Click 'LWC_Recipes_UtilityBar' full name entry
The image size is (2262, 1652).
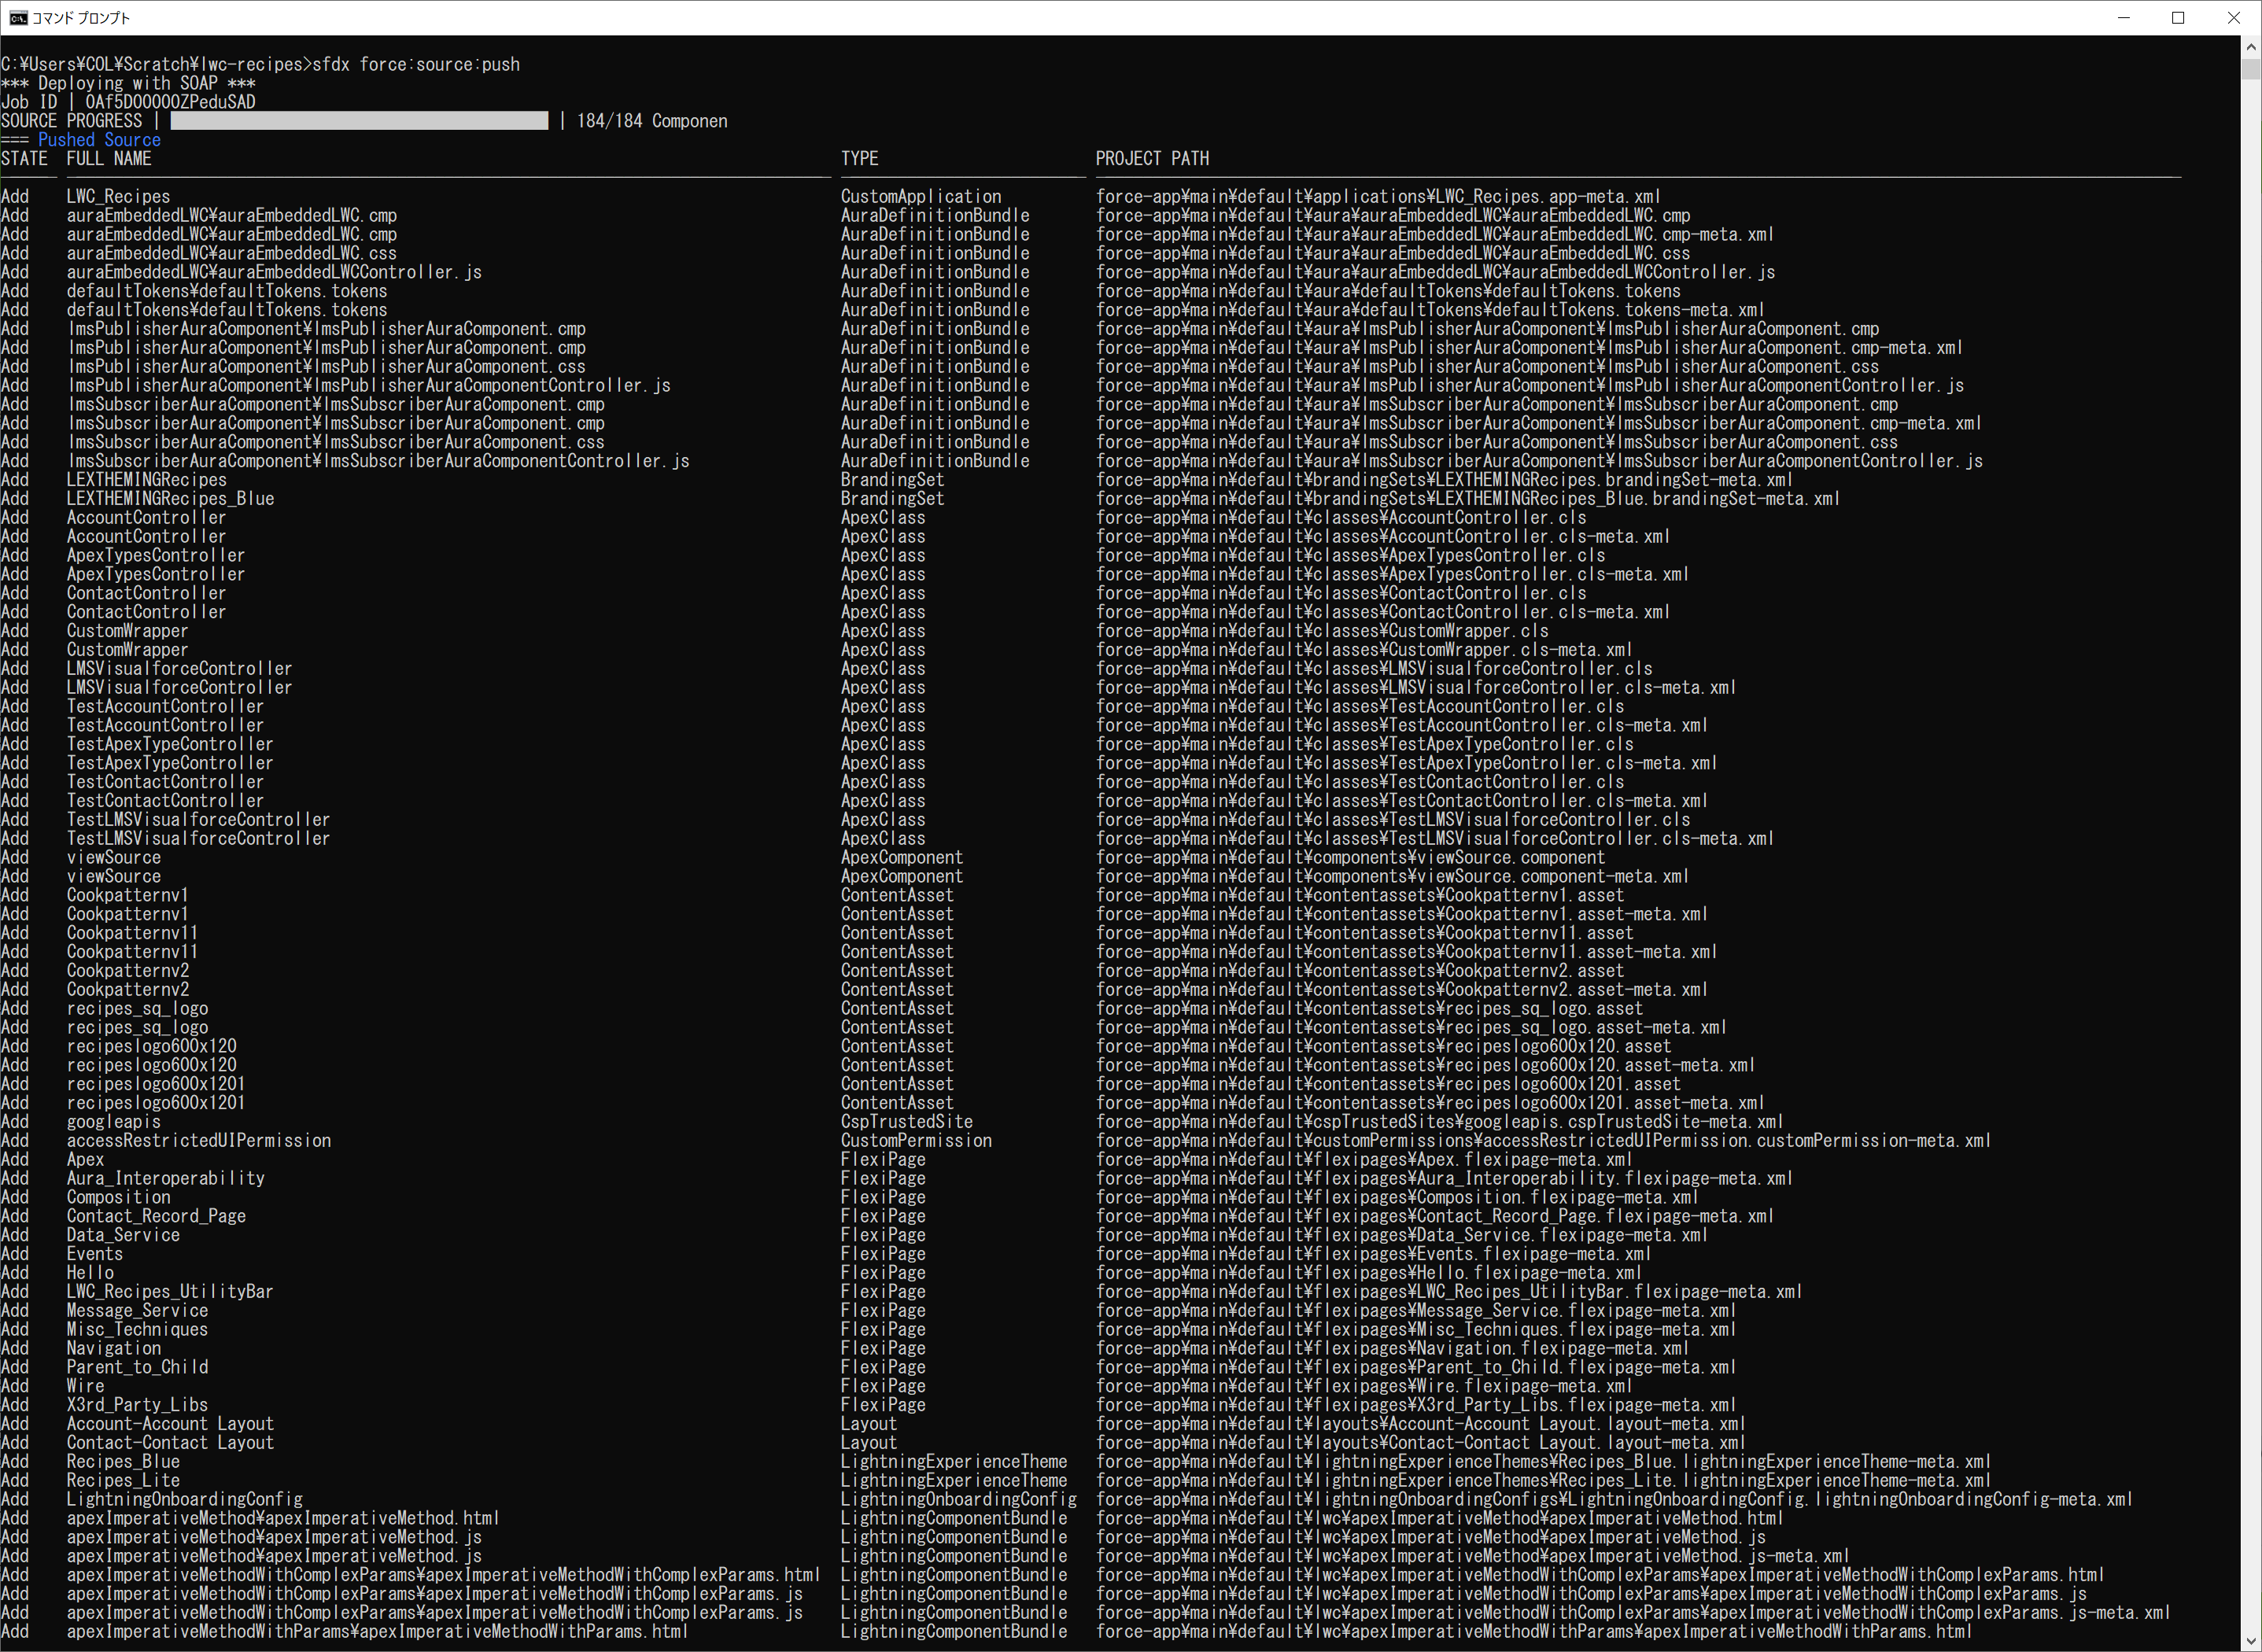[170, 1292]
